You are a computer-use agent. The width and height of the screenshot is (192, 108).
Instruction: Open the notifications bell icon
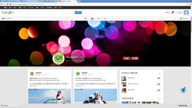(172, 13)
